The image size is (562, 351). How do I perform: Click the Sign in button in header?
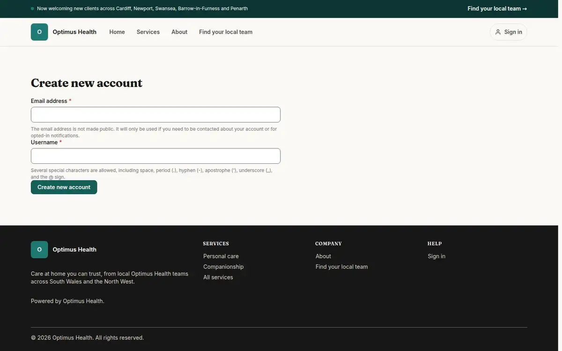[508, 32]
